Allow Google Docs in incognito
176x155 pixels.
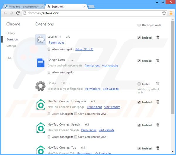point(49,72)
